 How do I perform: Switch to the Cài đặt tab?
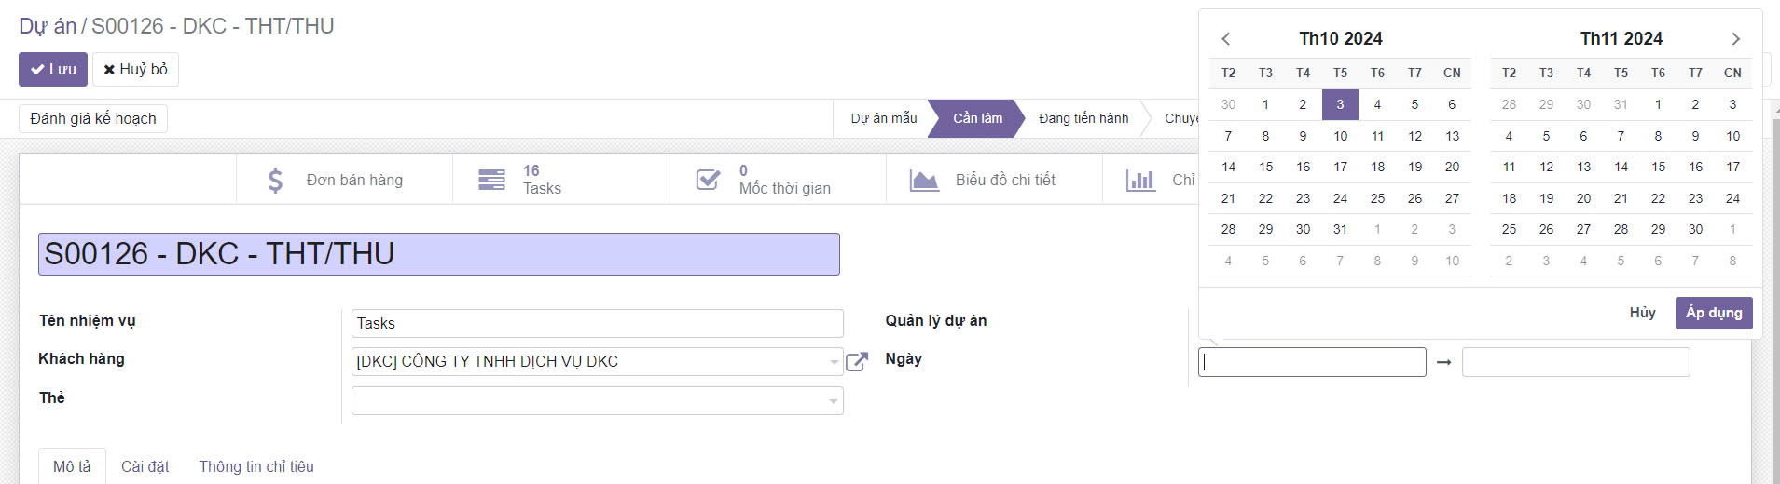pos(145,466)
